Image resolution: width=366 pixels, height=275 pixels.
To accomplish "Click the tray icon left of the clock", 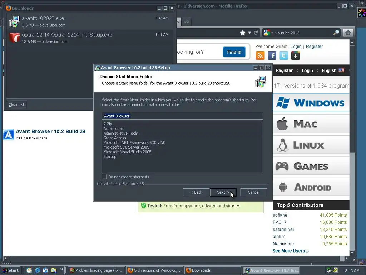I will 336,270.
